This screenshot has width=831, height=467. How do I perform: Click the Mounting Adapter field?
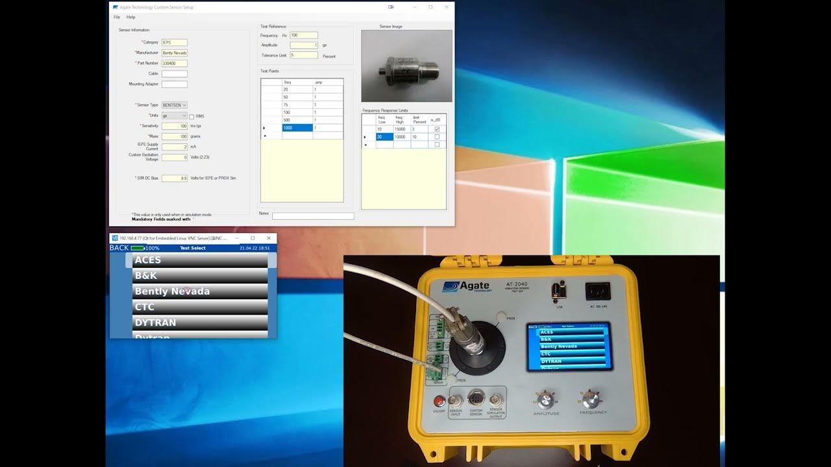tap(175, 84)
